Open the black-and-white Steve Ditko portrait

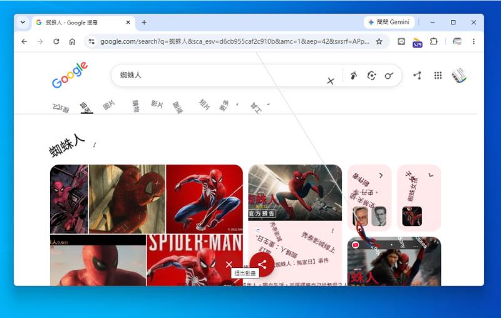coord(380,217)
